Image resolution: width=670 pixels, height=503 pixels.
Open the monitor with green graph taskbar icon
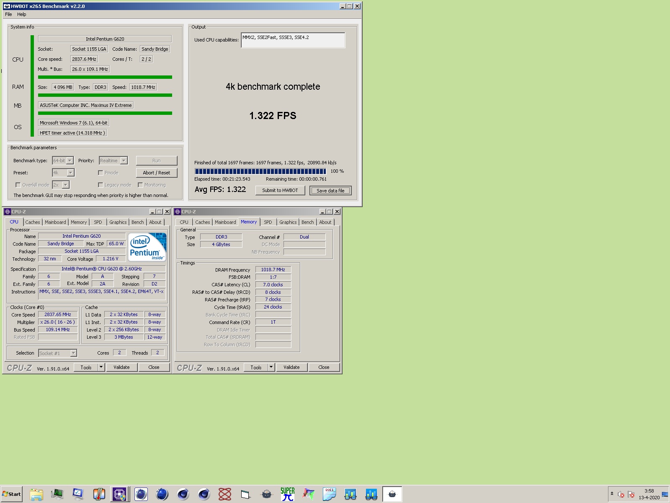point(57,494)
